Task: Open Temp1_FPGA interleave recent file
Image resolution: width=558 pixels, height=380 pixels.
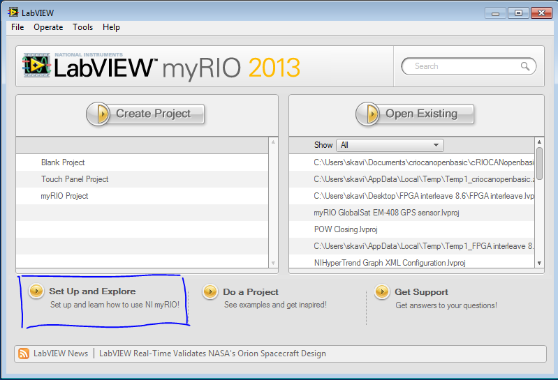Action: [x=412, y=246]
